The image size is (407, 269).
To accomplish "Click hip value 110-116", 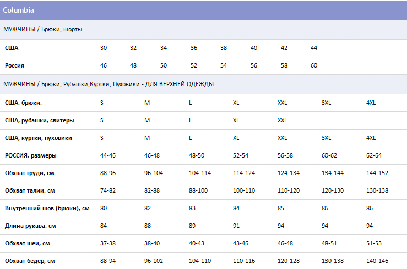I will (x=244, y=261).
